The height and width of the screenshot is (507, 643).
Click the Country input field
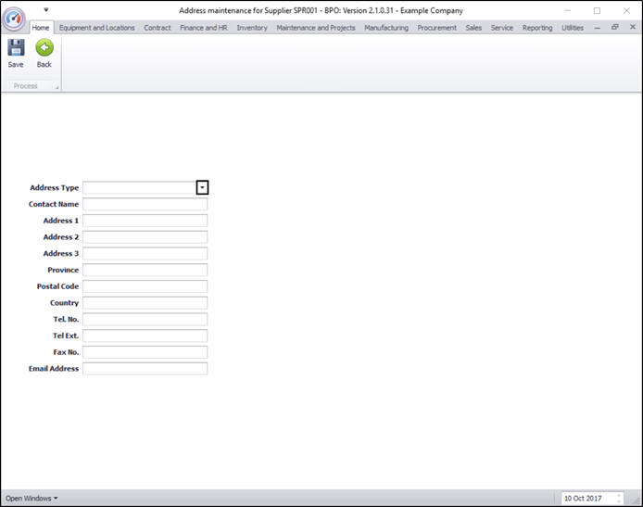click(x=145, y=302)
